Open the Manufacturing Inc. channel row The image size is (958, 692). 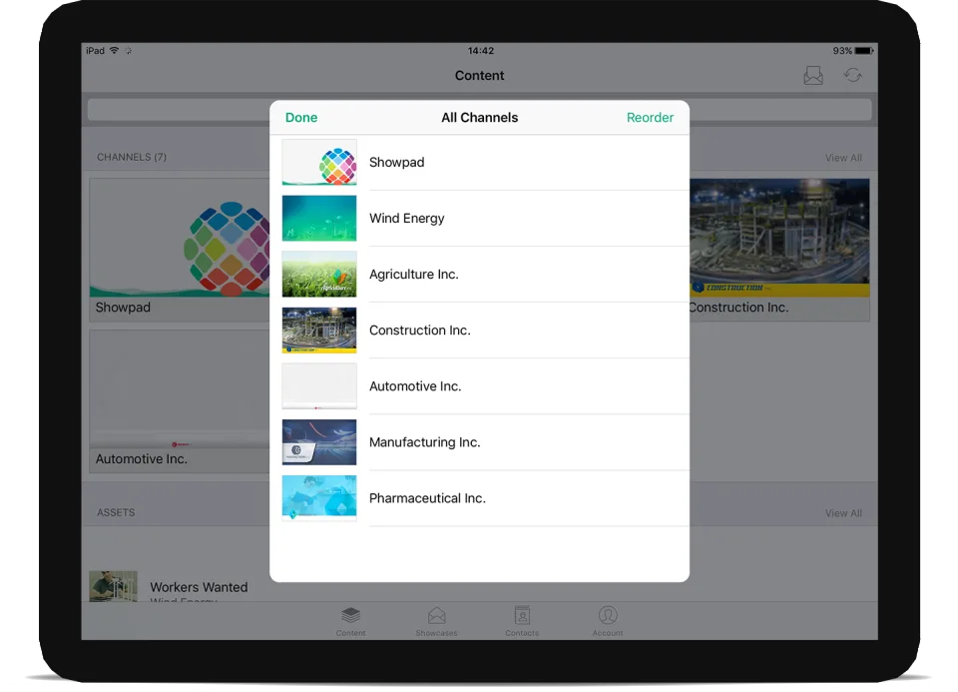[480, 442]
